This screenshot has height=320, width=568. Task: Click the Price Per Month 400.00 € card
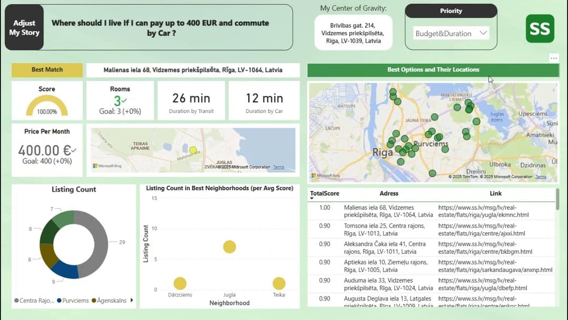pos(47,150)
